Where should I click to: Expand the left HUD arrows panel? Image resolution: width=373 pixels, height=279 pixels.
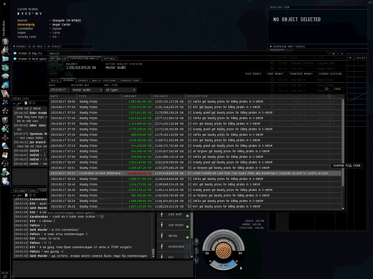(x=207, y=253)
